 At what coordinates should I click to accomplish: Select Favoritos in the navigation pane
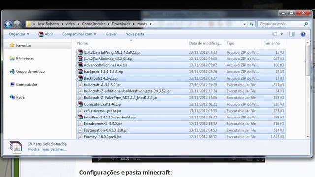(24, 45)
